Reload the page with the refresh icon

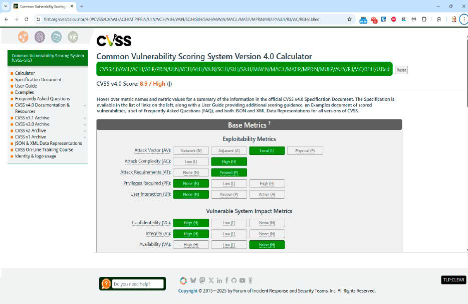tap(27, 19)
